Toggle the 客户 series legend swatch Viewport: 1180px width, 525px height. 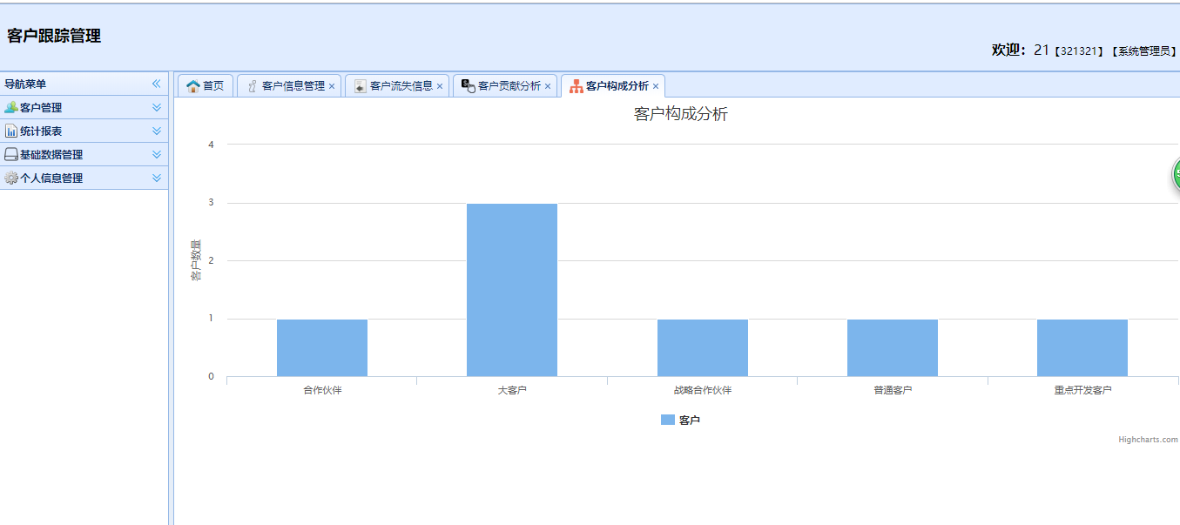point(668,420)
